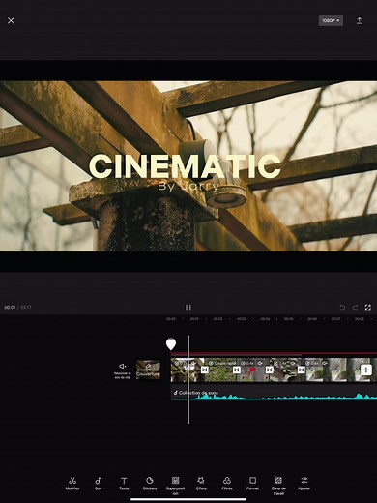Tap the second transition icon between clips

point(237,370)
